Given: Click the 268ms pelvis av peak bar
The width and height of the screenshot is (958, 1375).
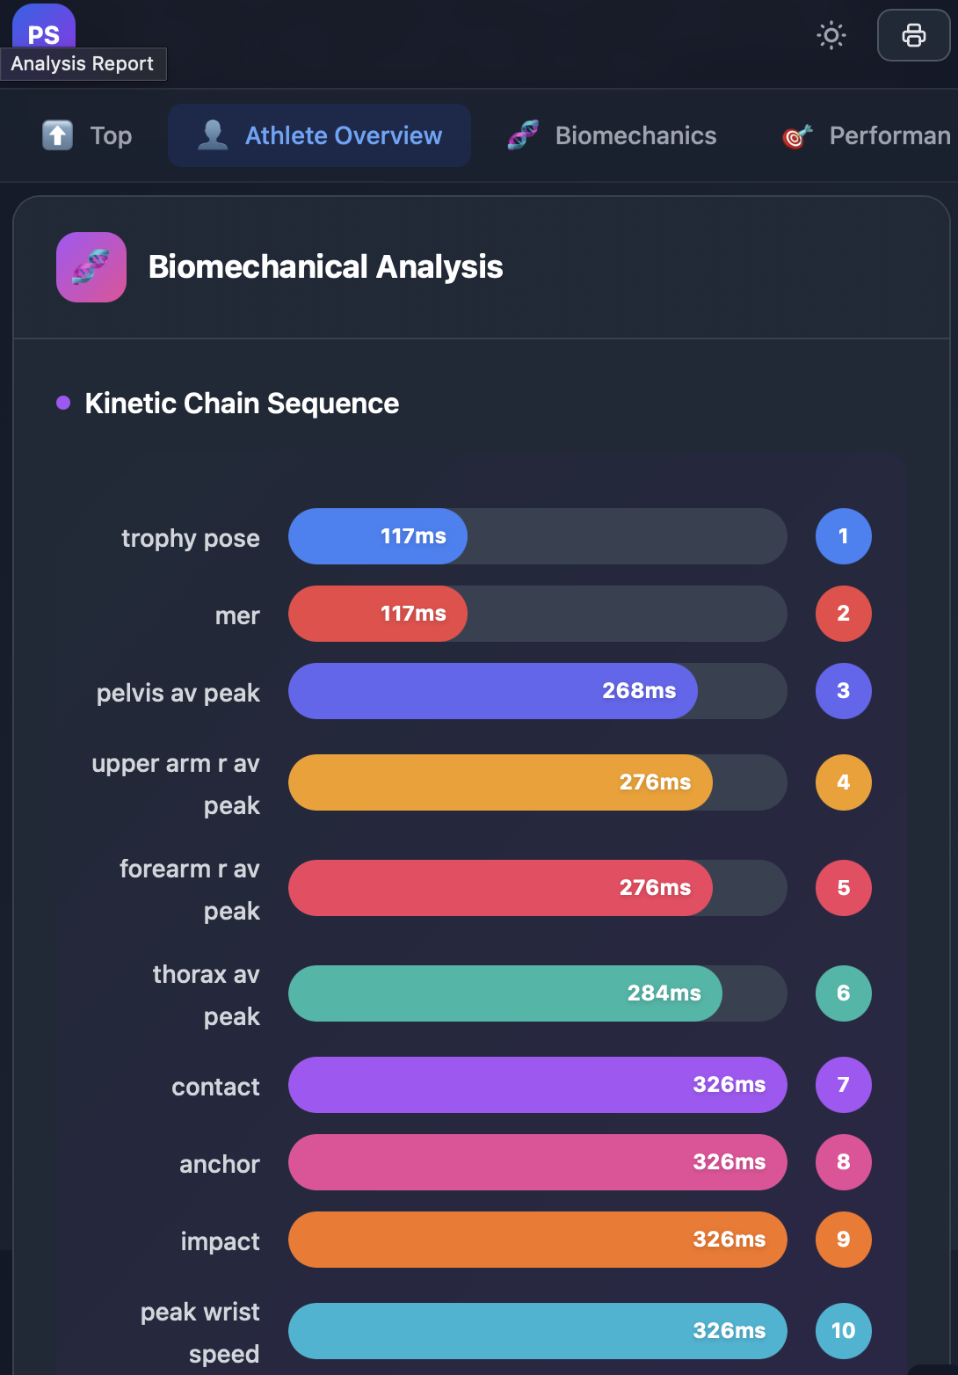Looking at the screenshot, I should 492,691.
